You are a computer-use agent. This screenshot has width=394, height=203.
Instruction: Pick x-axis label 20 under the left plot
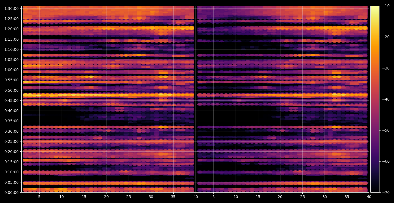coord(106,197)
